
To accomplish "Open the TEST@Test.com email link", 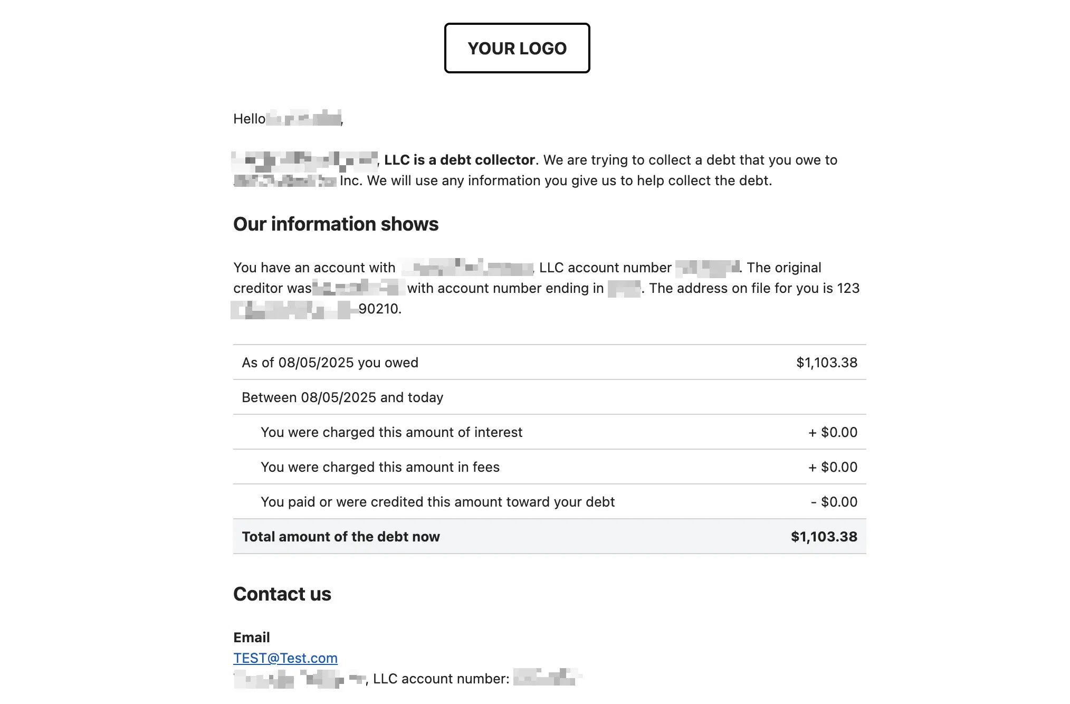I will 285,658.
